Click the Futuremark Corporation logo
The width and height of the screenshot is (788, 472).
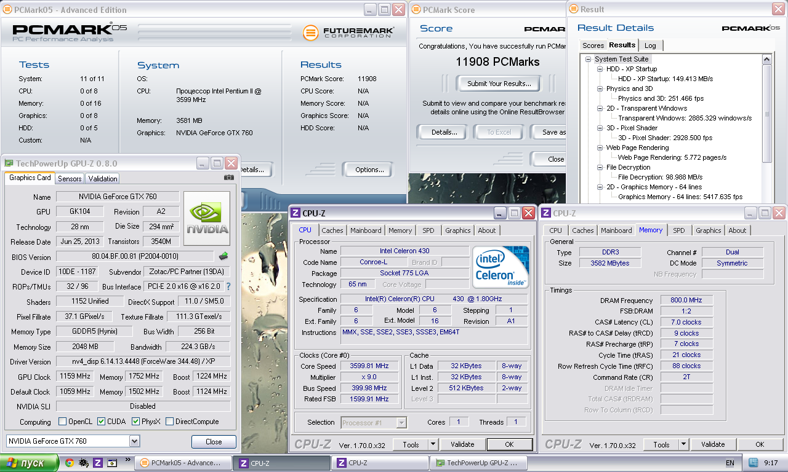pyautogui.click(x=348, y=32)
